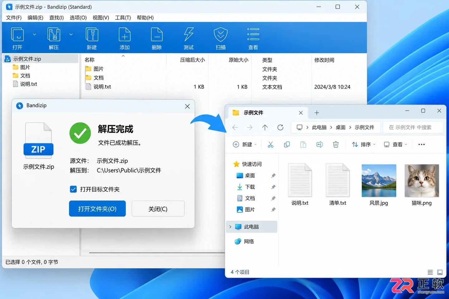Click the Delete trash icon in Explorer
The image size is (449, 299).
coord(336,145)
